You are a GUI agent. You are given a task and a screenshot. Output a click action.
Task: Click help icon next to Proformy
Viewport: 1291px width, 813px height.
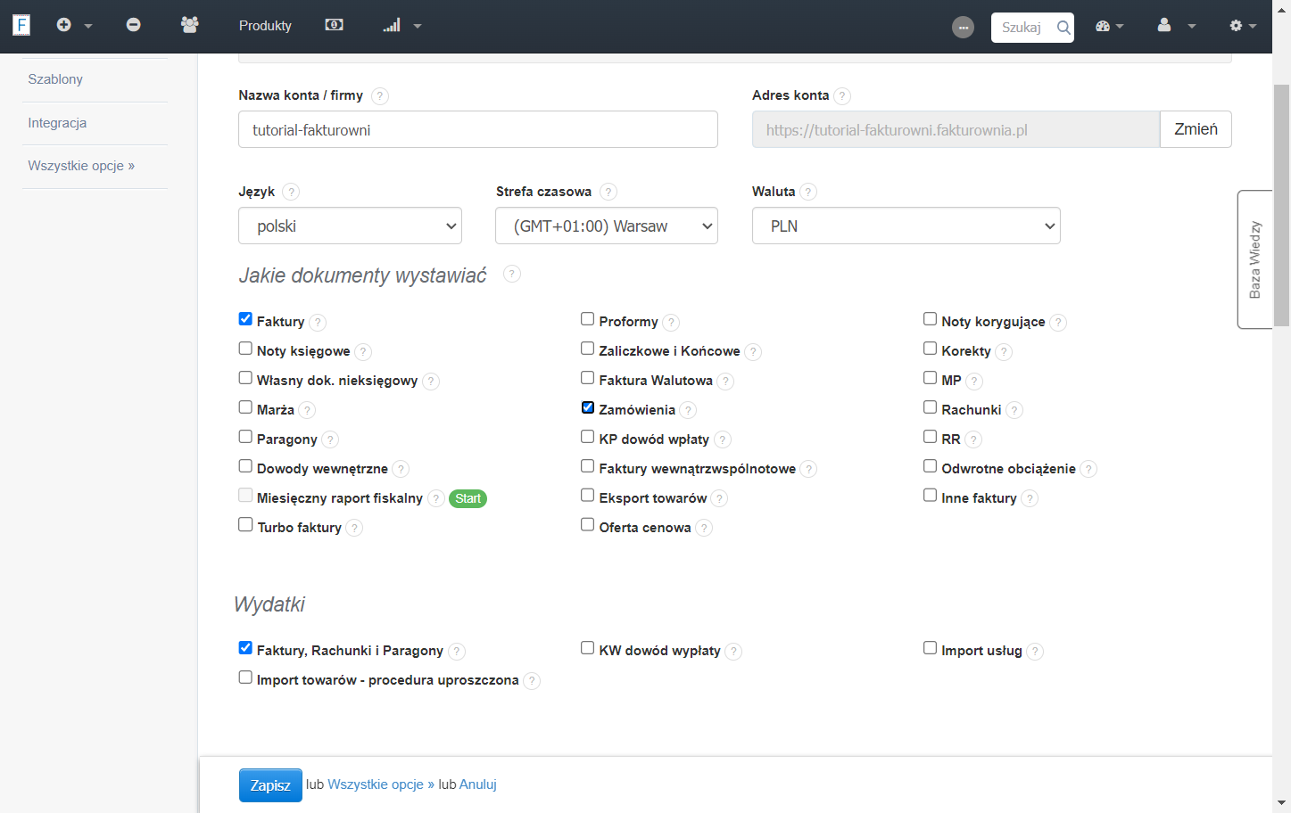coord(671,323)
